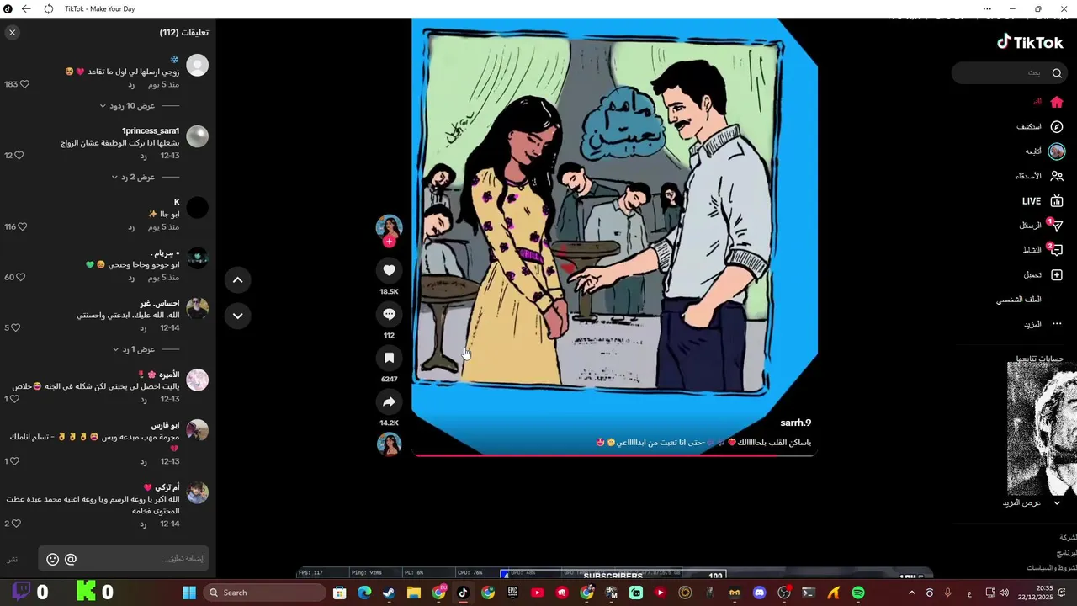Expand 'عرض 2 رد' replies
Viewport: 1077px width, 606px height.
(133, 178)
